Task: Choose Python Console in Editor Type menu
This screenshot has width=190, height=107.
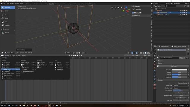Action: 45,65
